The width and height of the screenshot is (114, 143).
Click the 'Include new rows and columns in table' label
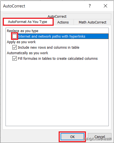coord(48,47)
